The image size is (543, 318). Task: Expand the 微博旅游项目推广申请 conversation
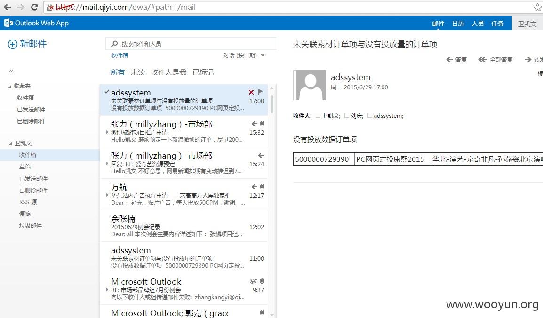tap(107, 132)
